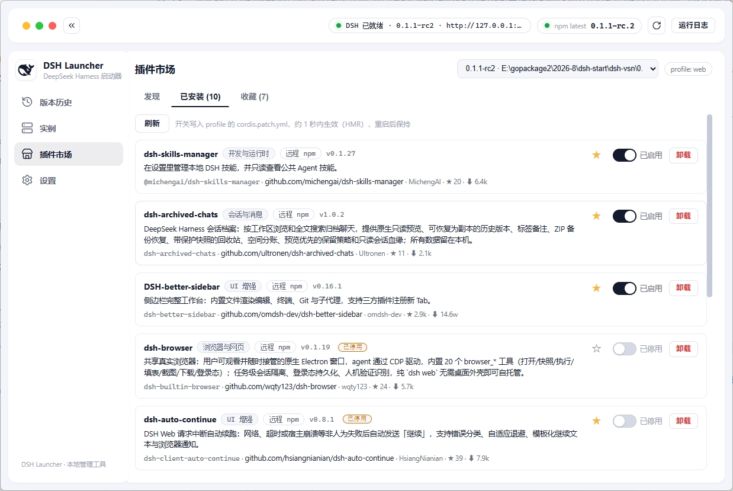Open the version path dropdown 0.1.1-rc2
The height and width of the screenshot is (491, 733).
[x=558, y=69]
